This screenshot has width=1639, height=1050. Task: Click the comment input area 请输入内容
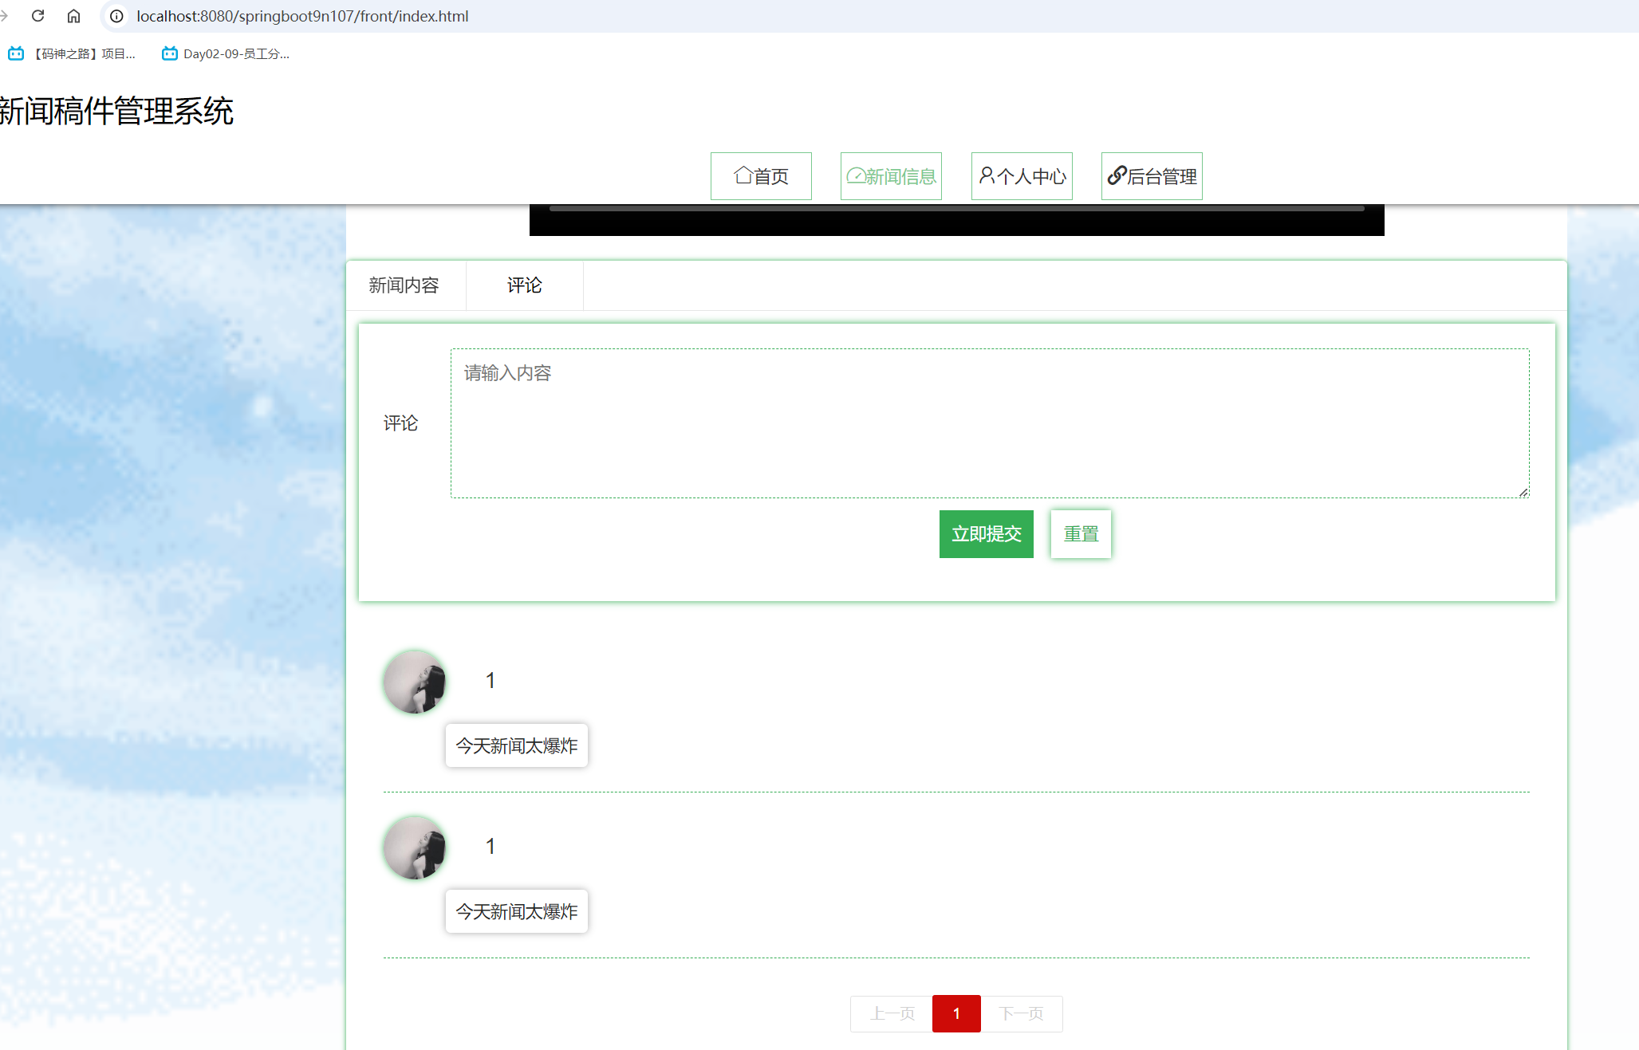click(989, 423)
